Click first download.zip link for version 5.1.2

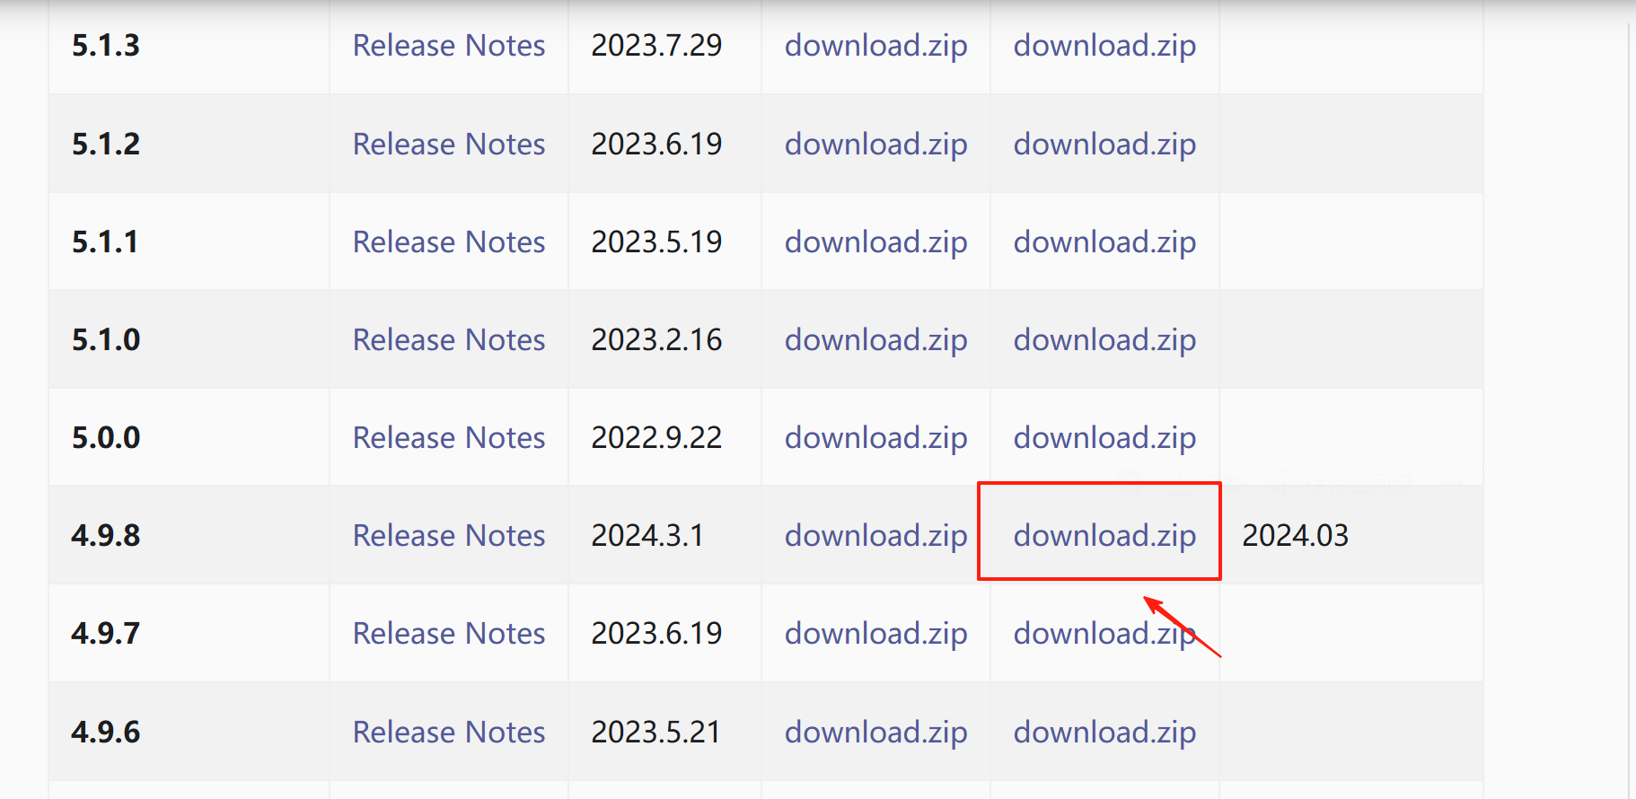[x=875, y=144]
